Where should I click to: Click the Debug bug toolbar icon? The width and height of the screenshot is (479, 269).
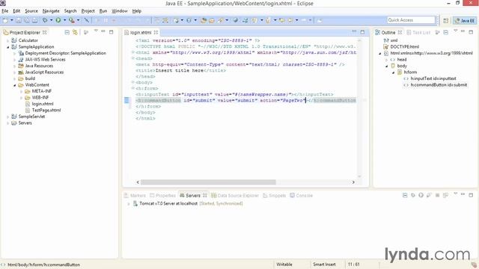click(x=45, y=20)
